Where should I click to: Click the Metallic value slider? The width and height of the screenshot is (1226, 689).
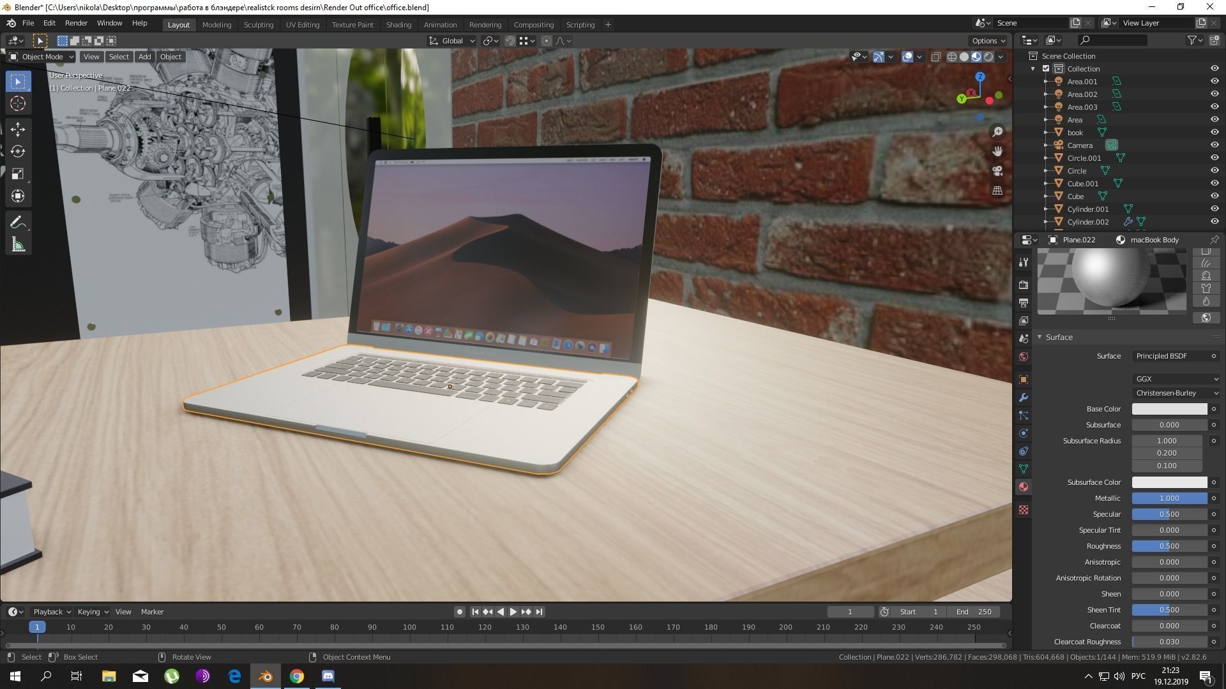1169,498
